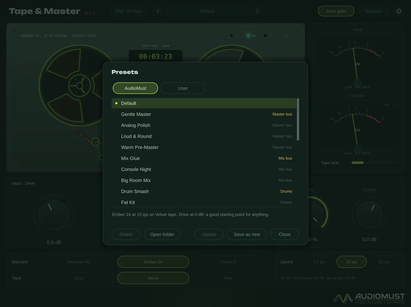The width and height of the screenshot is (411, 307).
Task: Click the preset description text
Action: (190, 214)
